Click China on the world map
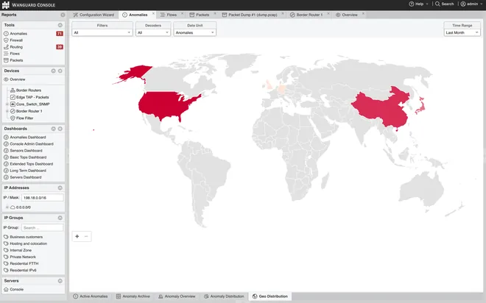Screen dimensions: 486x303 (380, 108)
